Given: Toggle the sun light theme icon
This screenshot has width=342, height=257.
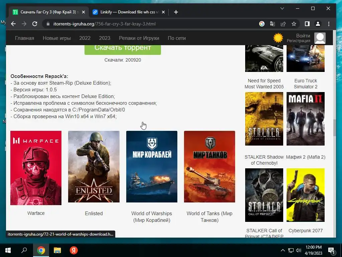Looking at the screenshot, I should pyautogui.click(x=278, y=38).
